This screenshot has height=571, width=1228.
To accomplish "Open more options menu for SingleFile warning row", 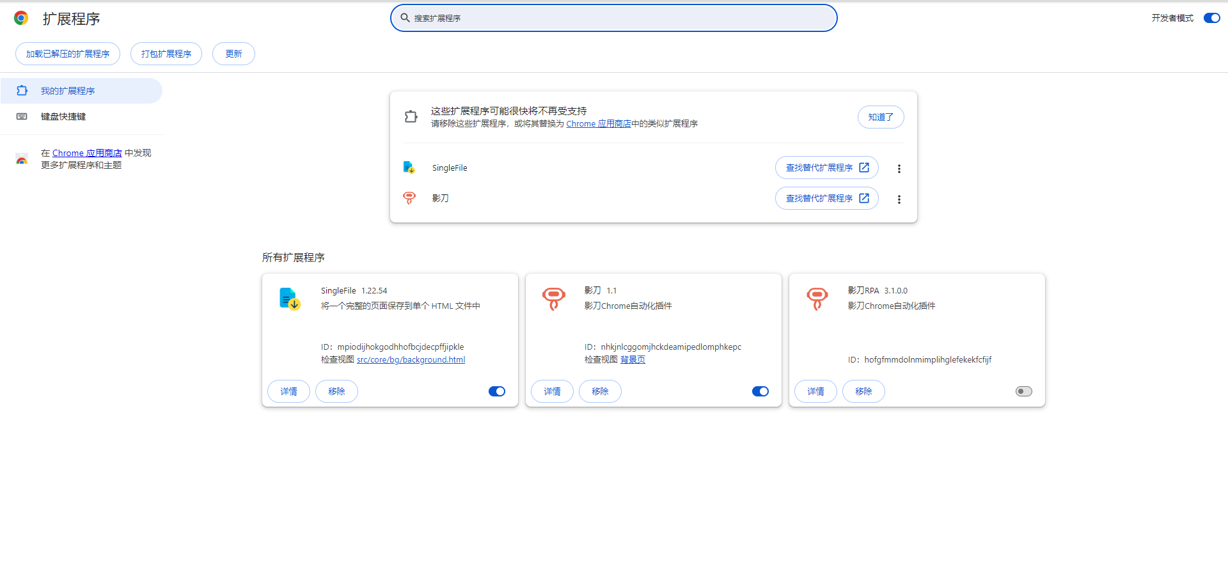I will (899, 169).
